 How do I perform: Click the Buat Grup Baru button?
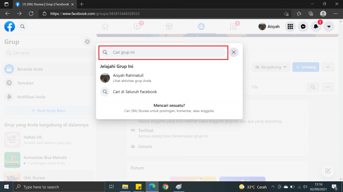pos(47,111)
